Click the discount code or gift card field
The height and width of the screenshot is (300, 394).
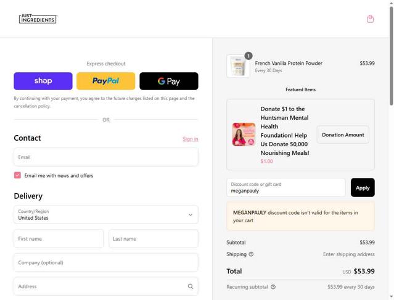pyautogui.click(x=286, y=188)
